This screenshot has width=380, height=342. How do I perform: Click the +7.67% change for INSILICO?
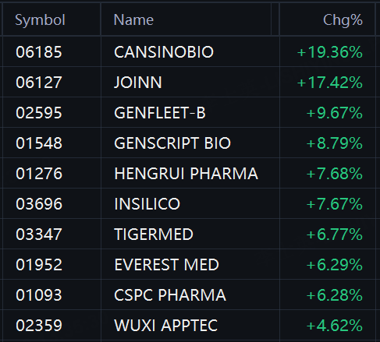pyautogui.click(x=334, y=204)
